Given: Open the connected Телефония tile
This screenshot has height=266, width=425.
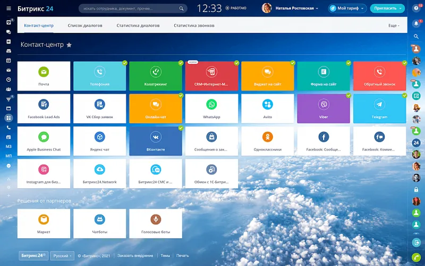Looking at the screenshot, I should 99,76.
